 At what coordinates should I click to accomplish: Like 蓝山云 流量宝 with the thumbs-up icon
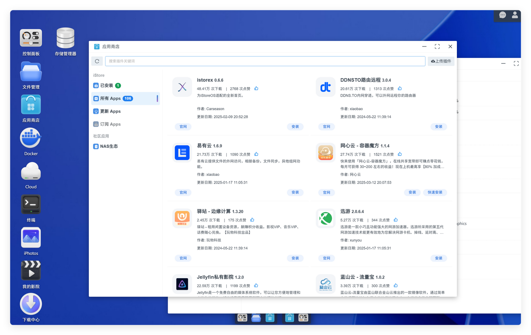point(396,285)
